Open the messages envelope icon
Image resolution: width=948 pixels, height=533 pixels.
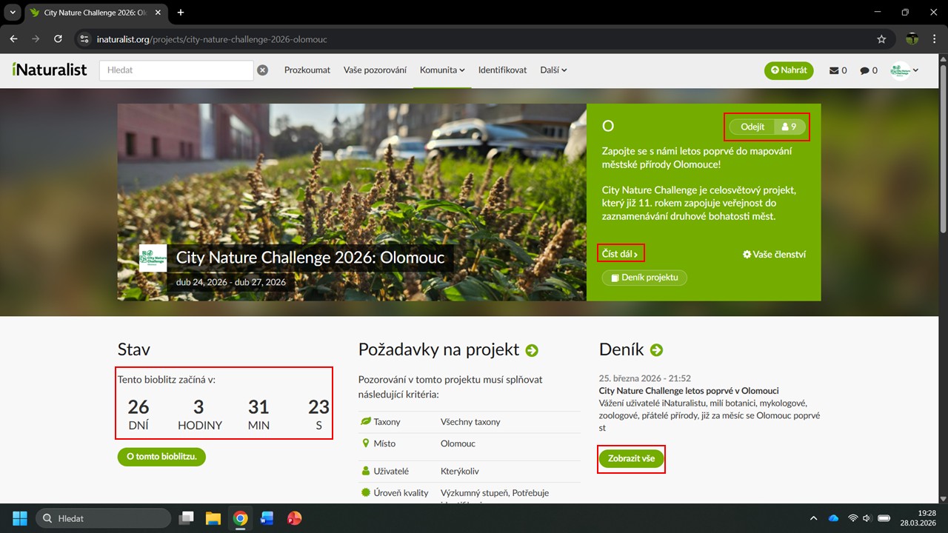pos(838,70)
